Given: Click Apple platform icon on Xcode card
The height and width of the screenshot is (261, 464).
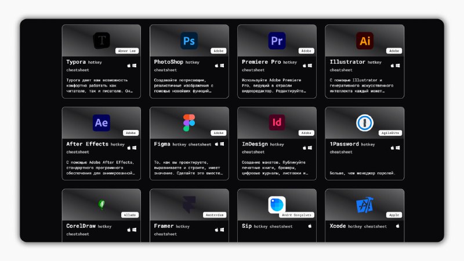Looking at the screenshot, I should pos(398,226).
